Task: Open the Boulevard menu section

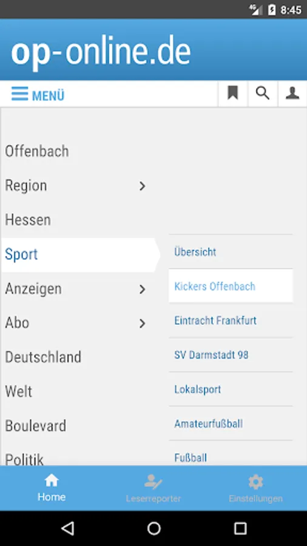Action: click(36, 426)
